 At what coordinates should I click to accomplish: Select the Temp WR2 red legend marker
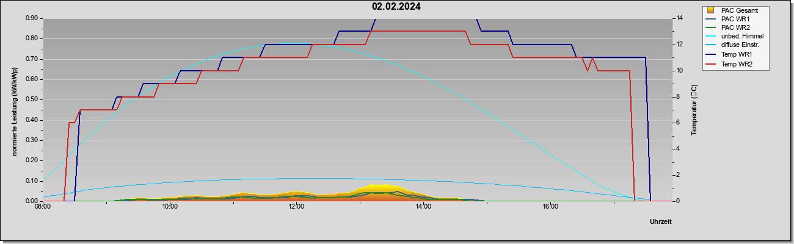(x=710, y=64)
